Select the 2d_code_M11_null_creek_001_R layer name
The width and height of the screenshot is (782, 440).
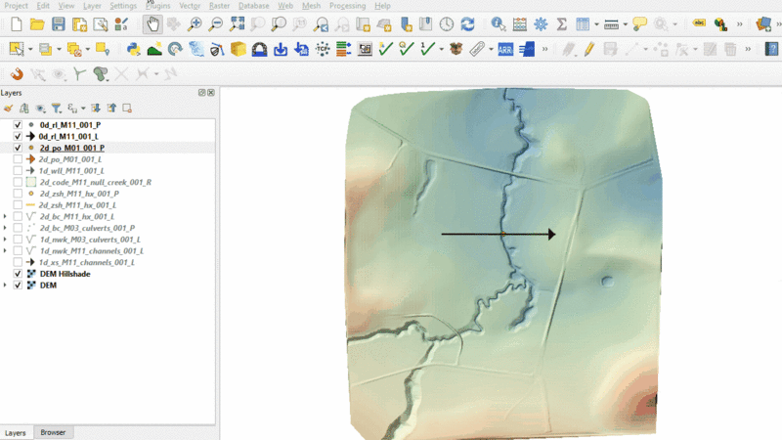pyautogui.click(x=95, y=182)
